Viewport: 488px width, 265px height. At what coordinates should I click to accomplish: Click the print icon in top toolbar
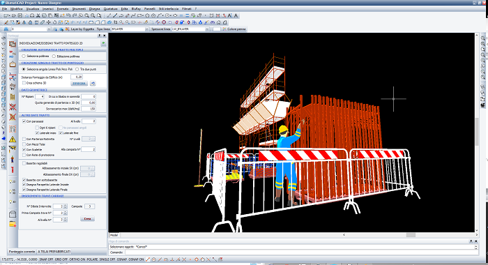tap(32, 15)
